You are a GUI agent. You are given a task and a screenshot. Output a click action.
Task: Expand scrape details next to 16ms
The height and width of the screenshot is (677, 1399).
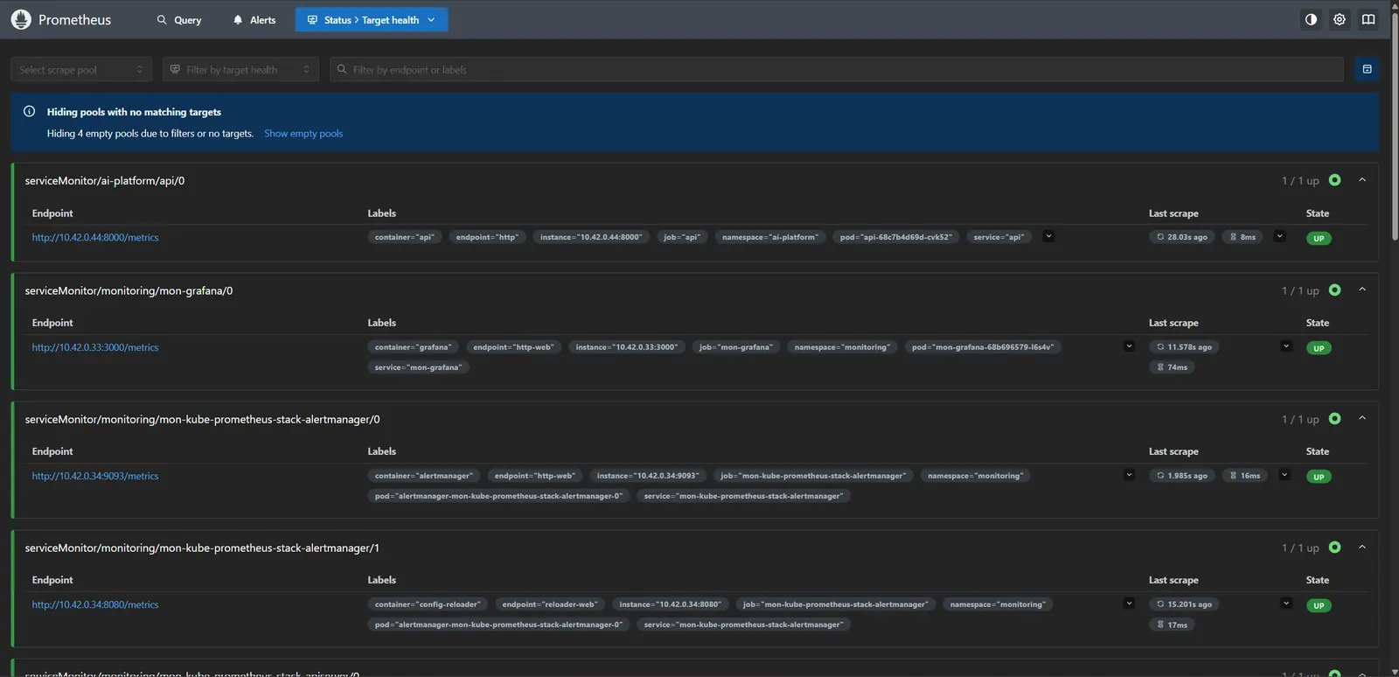pyautogui.click(x=1284, y=475)
